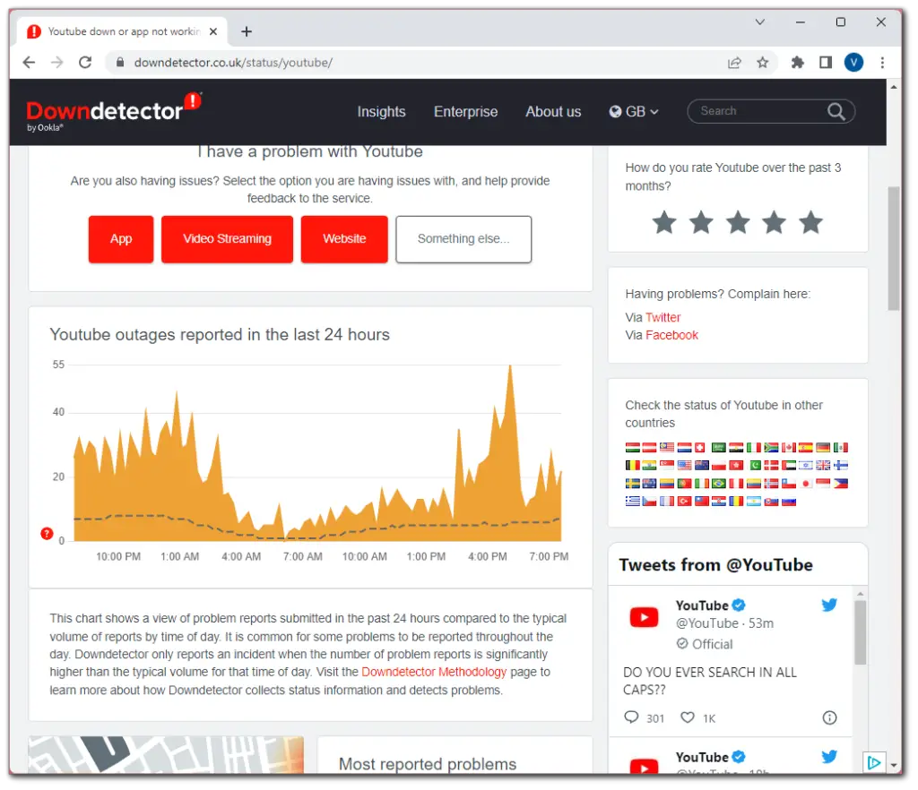Like the YouTube tweet heart icon
The height and width of the screenshot is (790, 918).
pos(688,717)
